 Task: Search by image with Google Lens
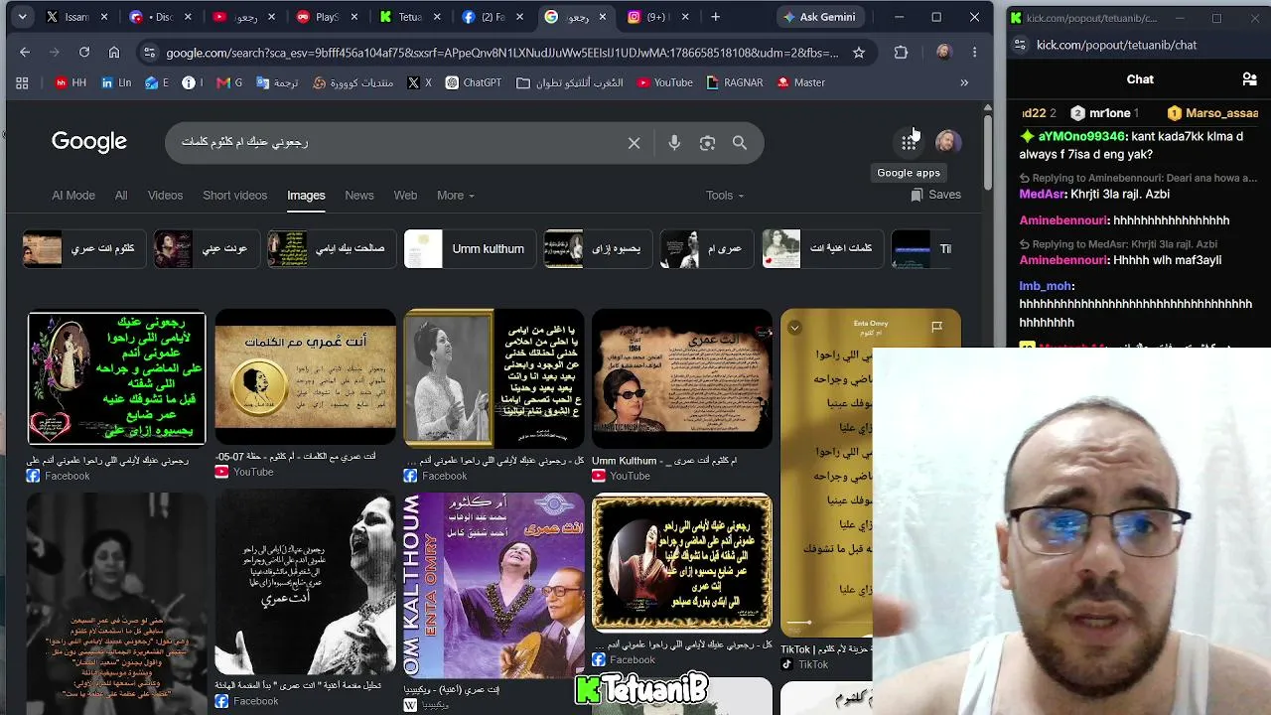coord(707,143)
